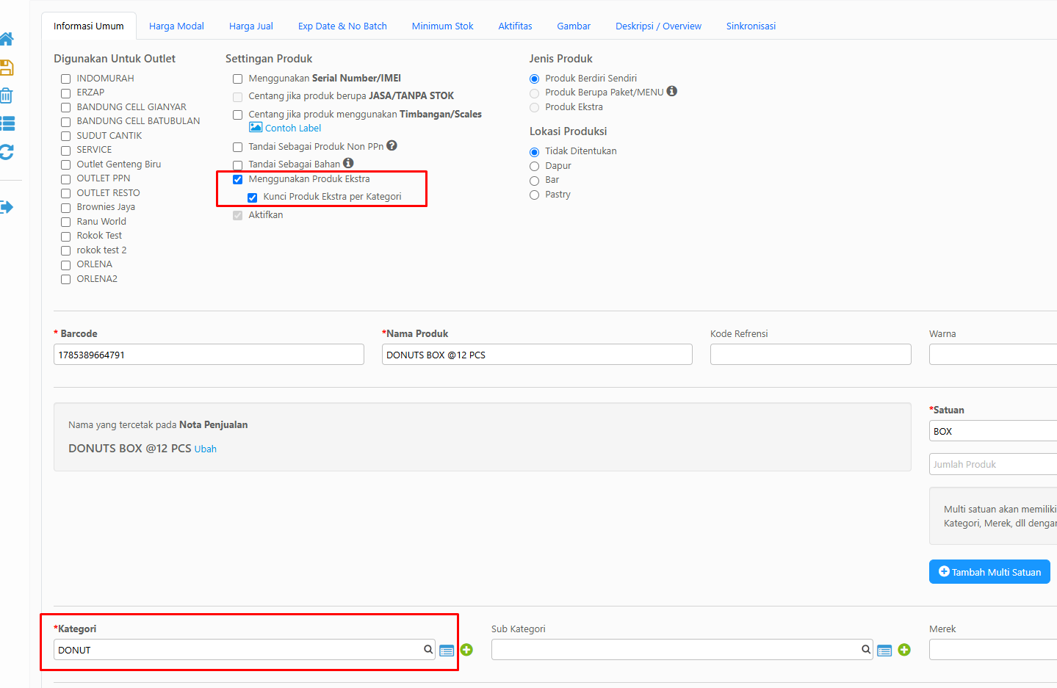1057x688 pixels.
Task: Select Produk Berdiri Sendiri radio button
Action: tap(534, 79)
